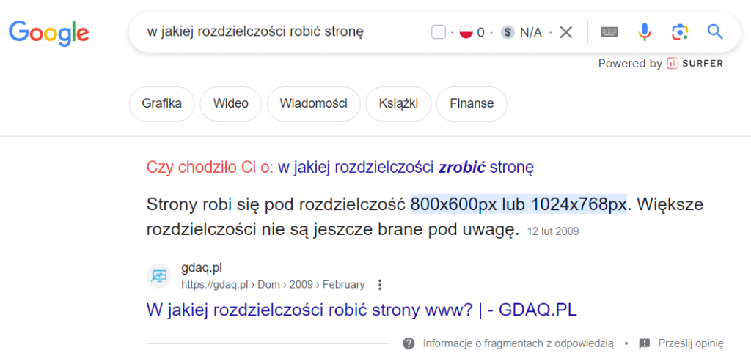Click the suggested query with "zrobić"
751x361 pixels.
coord(406,167)
